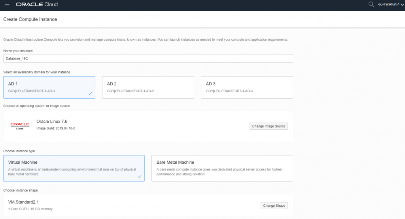Click the Change Shape button
The height and width of the screenshot is (219, 405).
coord(274,206)
